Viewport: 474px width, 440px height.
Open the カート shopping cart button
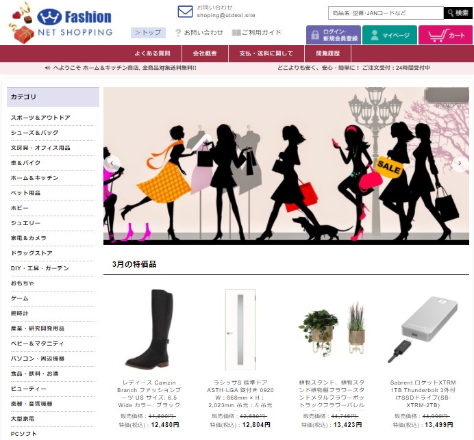(x=446, y=35)
